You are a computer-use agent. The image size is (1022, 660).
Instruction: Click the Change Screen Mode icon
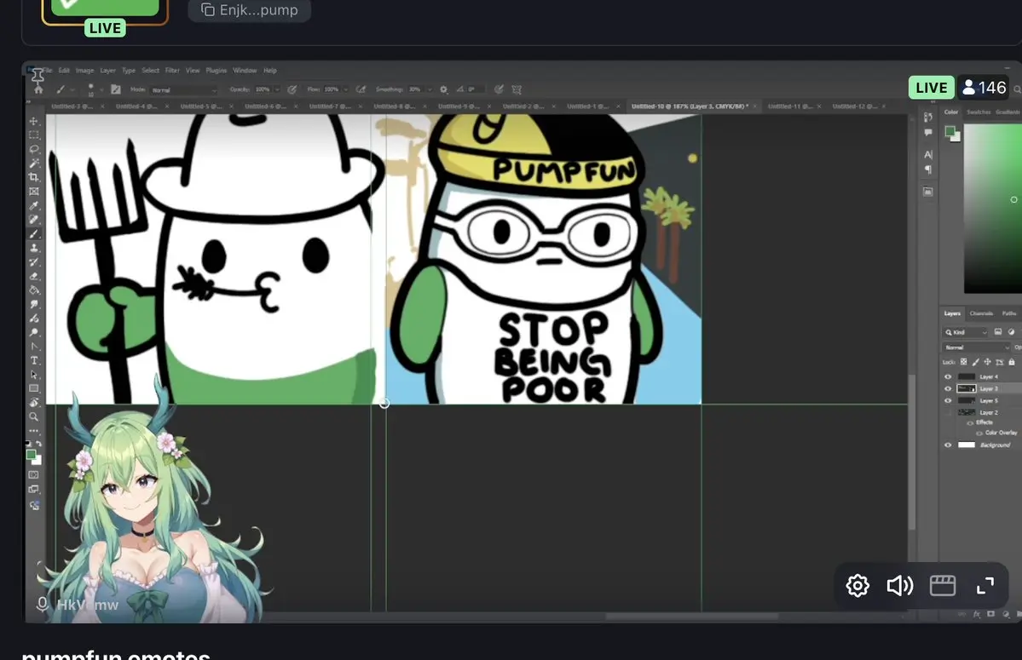click(x=34, y=490)
